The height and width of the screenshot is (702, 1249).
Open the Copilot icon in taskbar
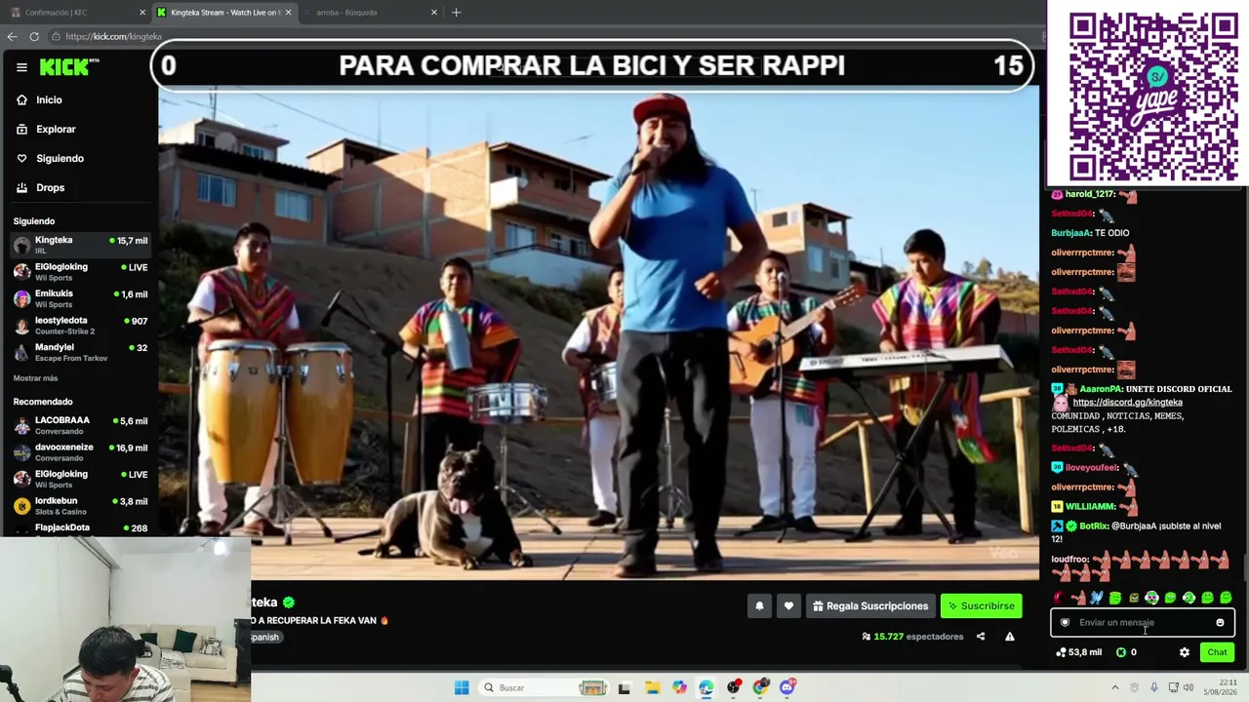[x=679, y=687]
